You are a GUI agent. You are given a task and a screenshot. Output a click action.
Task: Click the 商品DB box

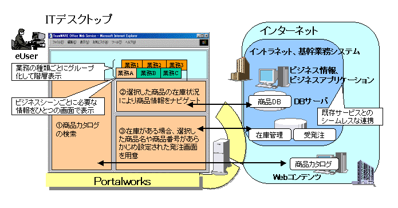pyautogui.click(x=269, y=102)
